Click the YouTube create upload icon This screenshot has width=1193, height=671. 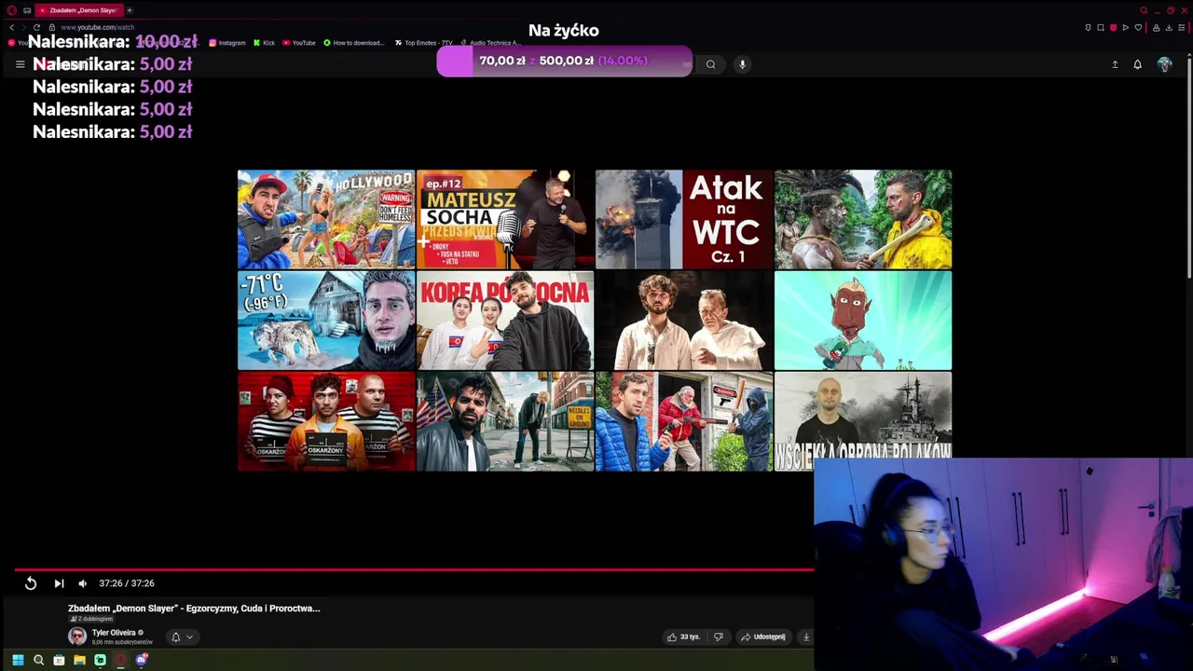[1115, 64]
